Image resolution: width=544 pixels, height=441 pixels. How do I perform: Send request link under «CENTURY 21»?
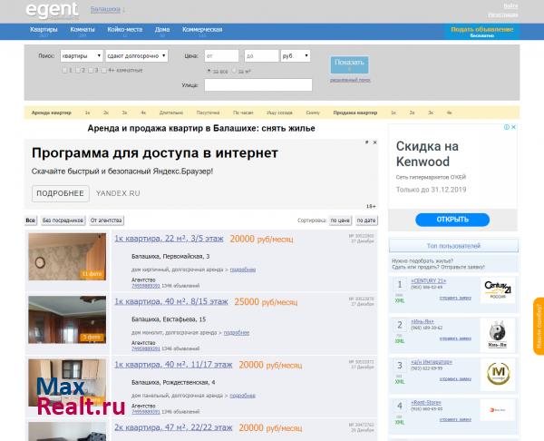455,298
